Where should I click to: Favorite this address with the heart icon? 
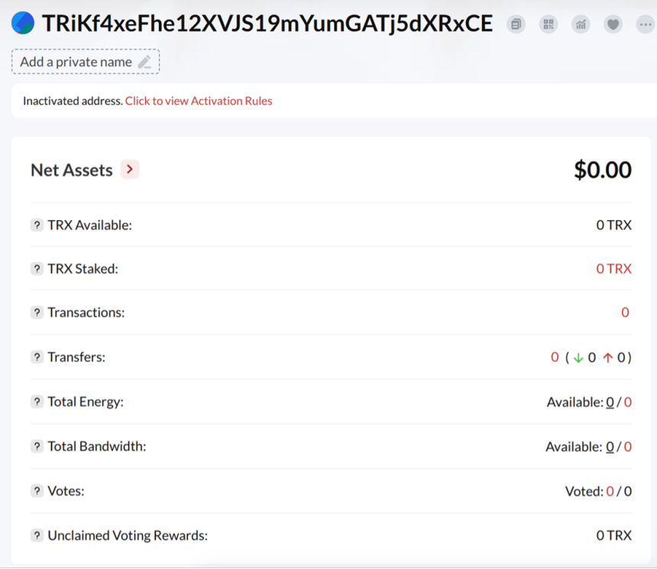click(x=613, y=24)
